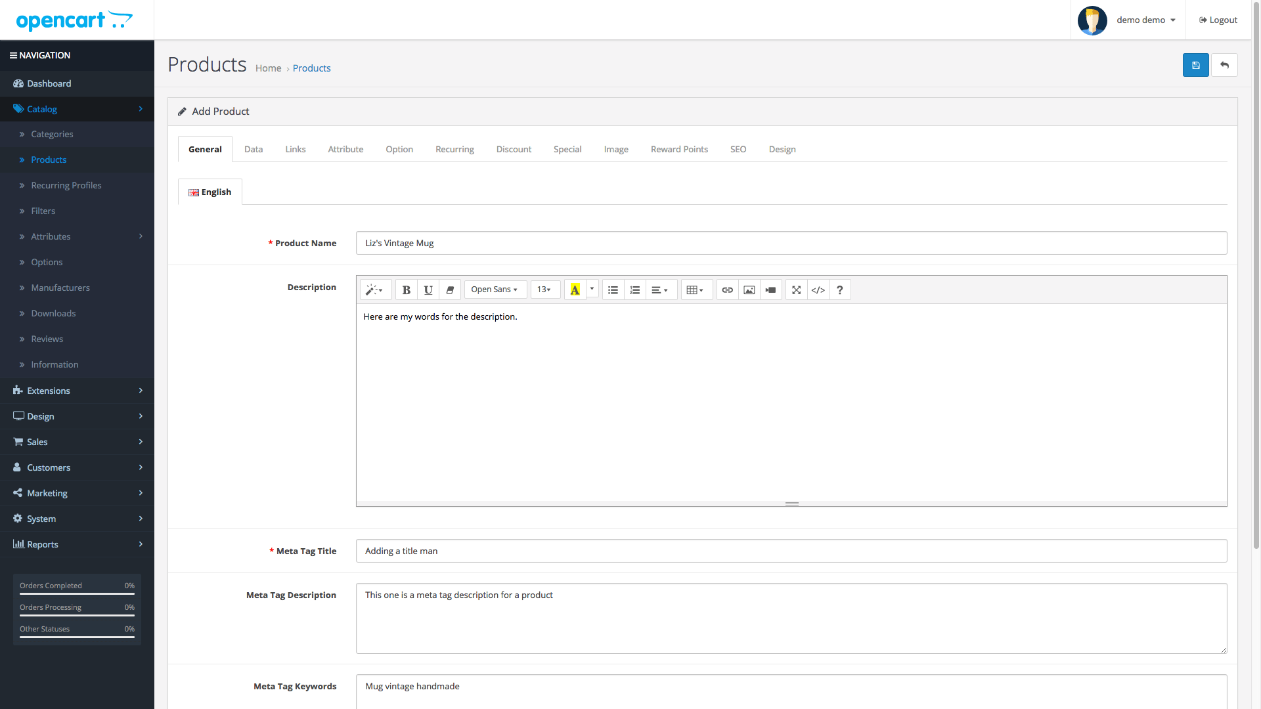Screen dimensions: 1261x709
Task: Expand the Marketing sidebar menu
Action: coord(77,493)
